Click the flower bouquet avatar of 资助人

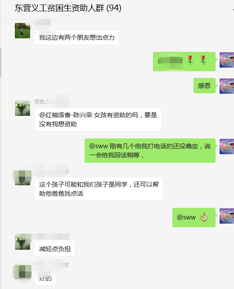tap(22, 108)
